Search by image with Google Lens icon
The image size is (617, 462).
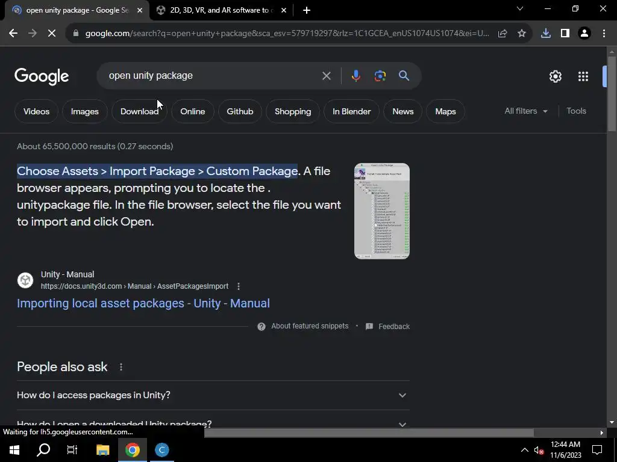point(380,76)
